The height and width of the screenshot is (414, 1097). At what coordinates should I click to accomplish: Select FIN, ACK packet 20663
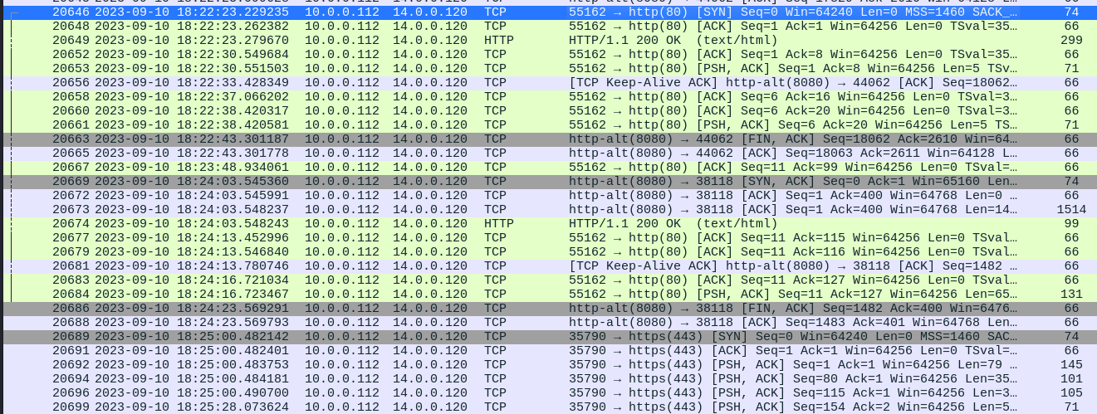pyautogui.click(x=548, y=139)
